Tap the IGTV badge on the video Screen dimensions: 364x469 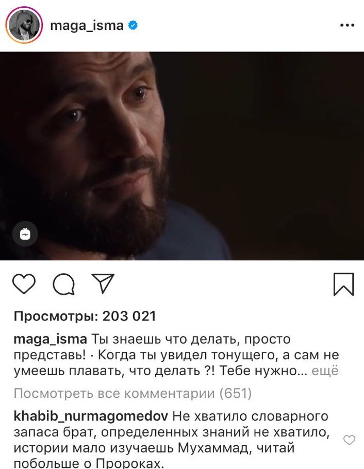[x=25, y=234]
